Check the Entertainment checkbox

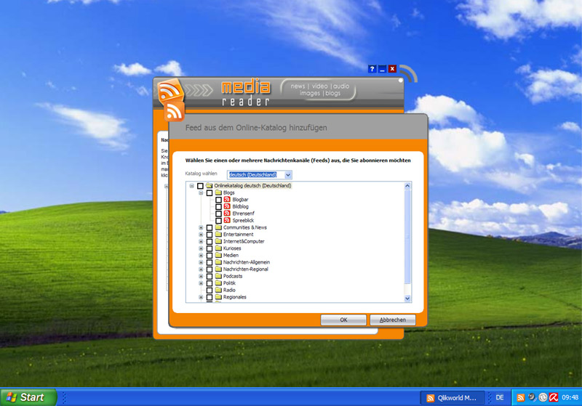[x=210, y=235]
